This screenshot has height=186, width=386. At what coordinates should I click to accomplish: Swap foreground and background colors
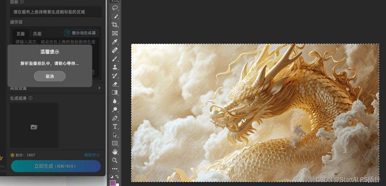click(x=117, y=177)
